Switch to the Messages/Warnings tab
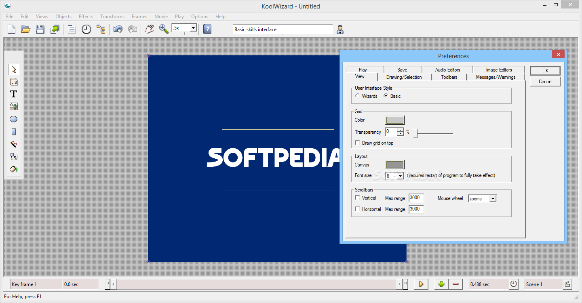 (496, 77)
